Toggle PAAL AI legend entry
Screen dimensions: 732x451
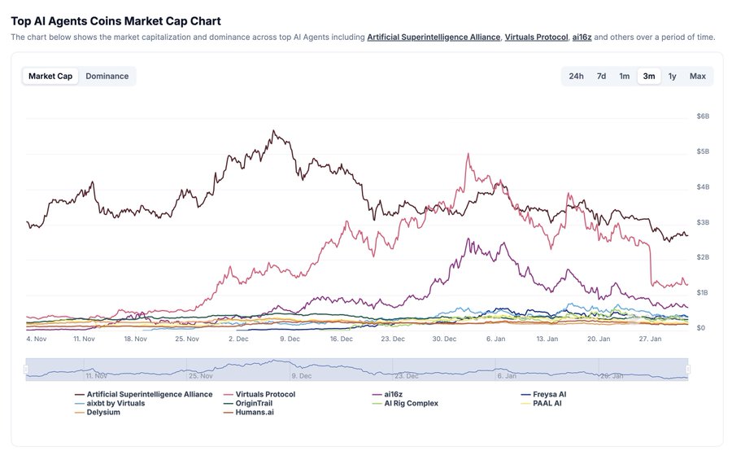(x=547, y=403)
